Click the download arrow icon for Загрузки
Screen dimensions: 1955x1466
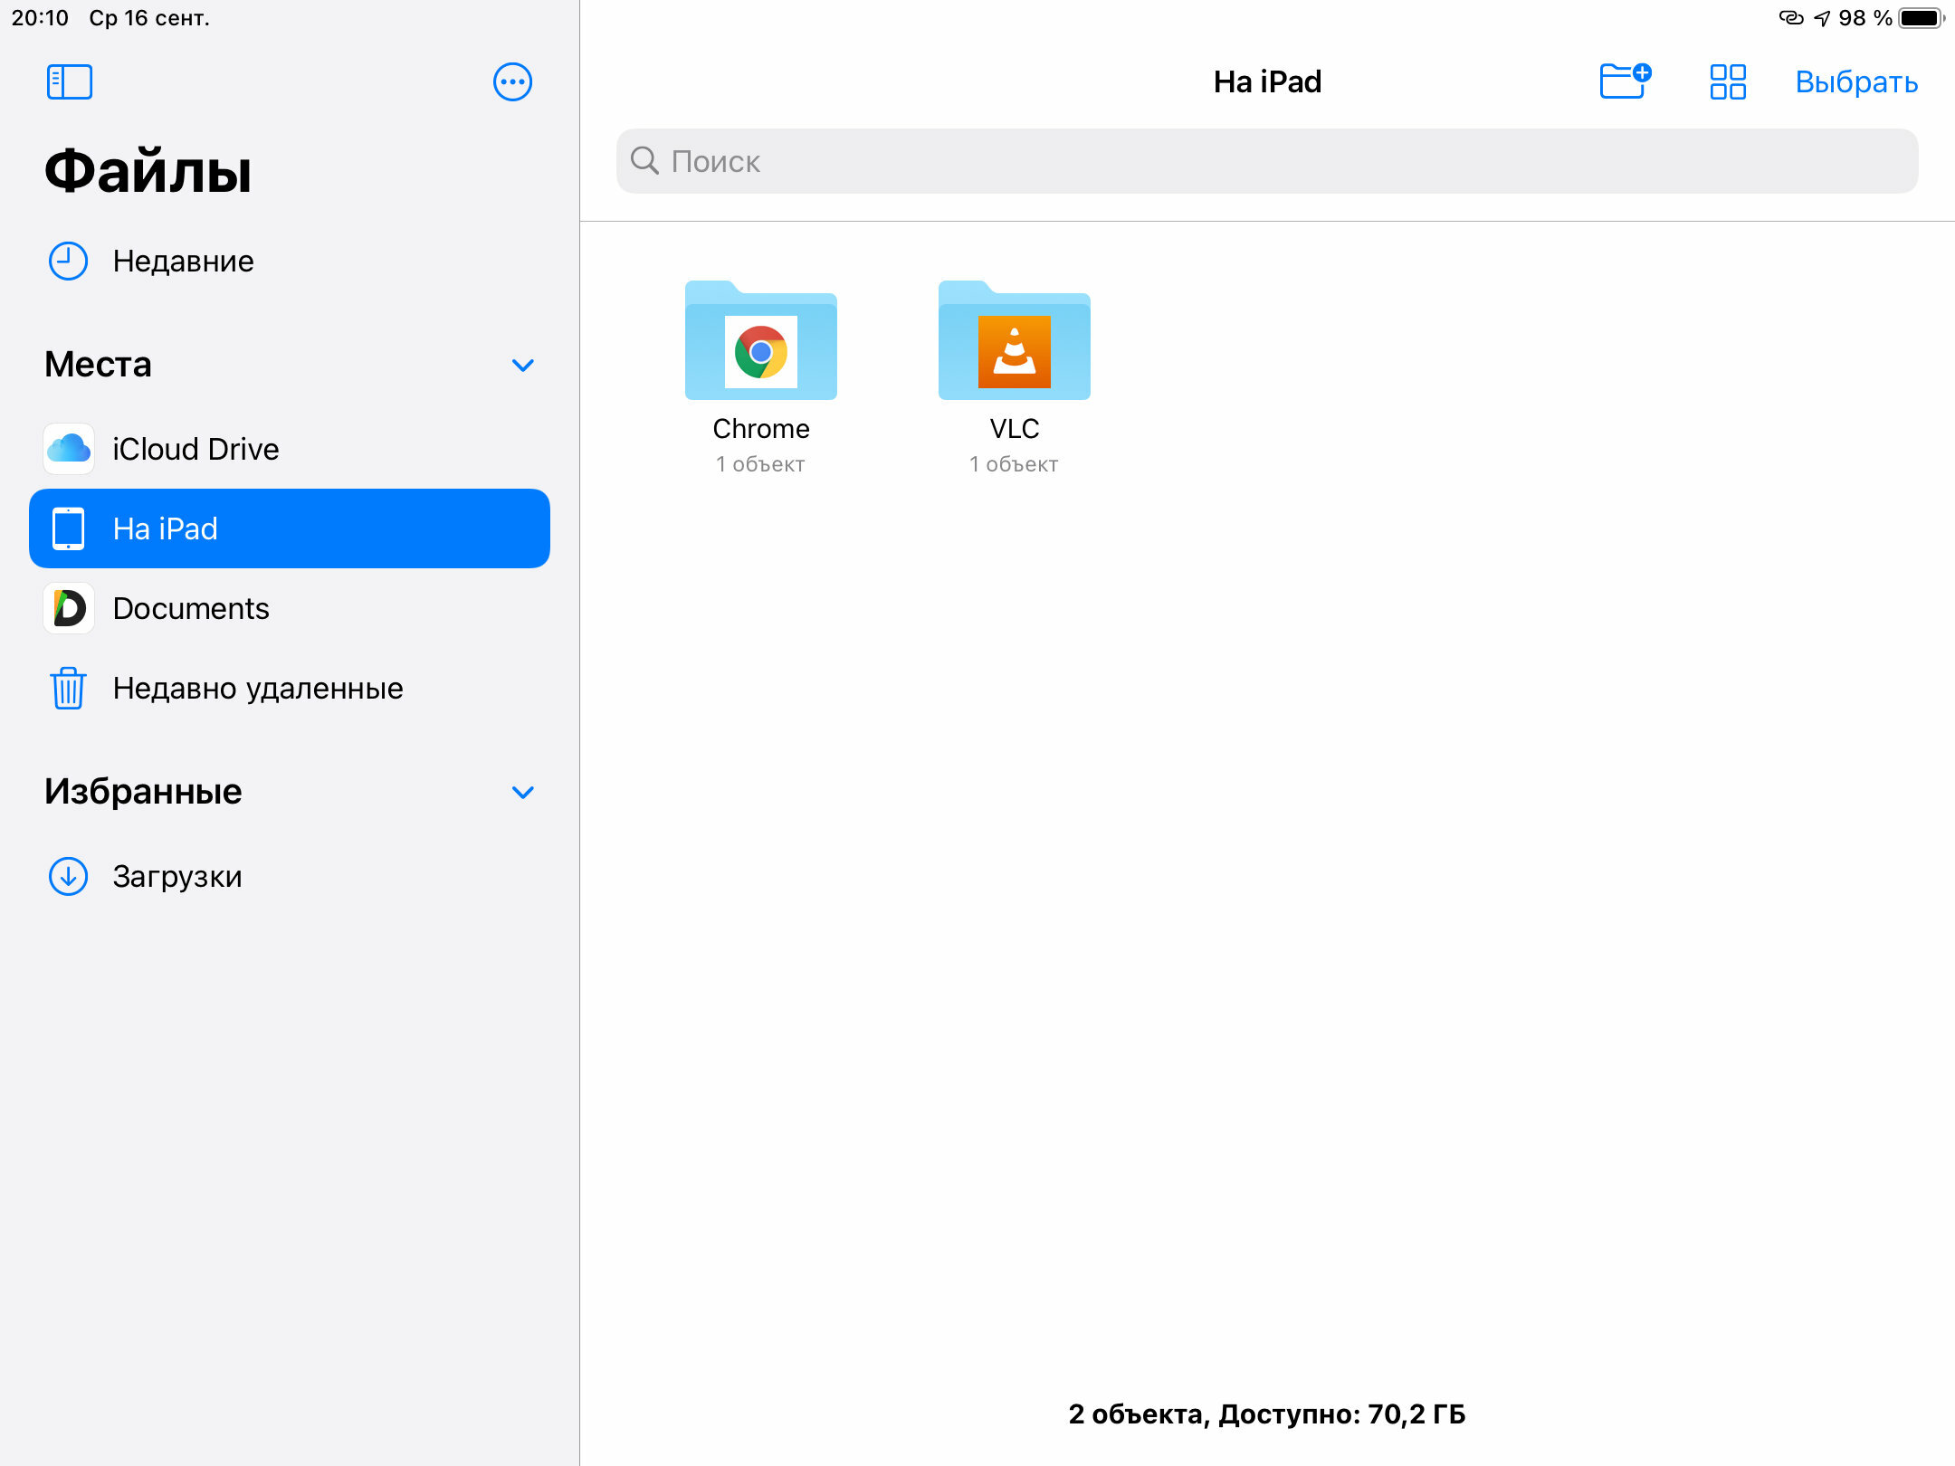[x=68, y=876]
